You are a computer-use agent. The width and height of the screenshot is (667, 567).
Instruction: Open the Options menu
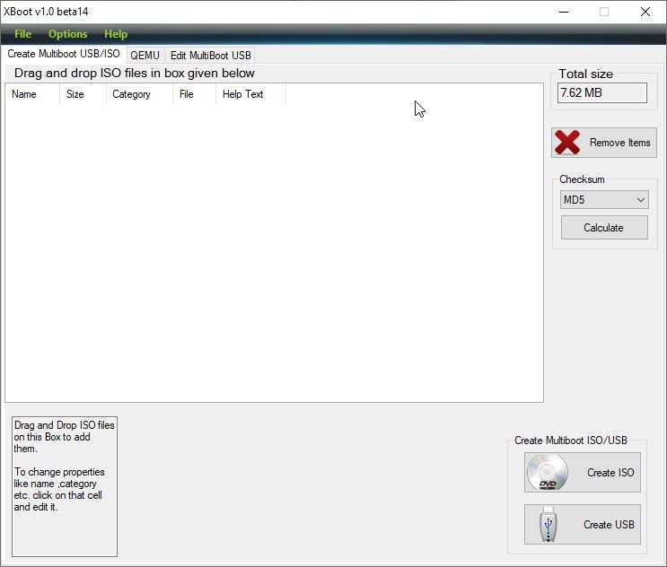67,34
